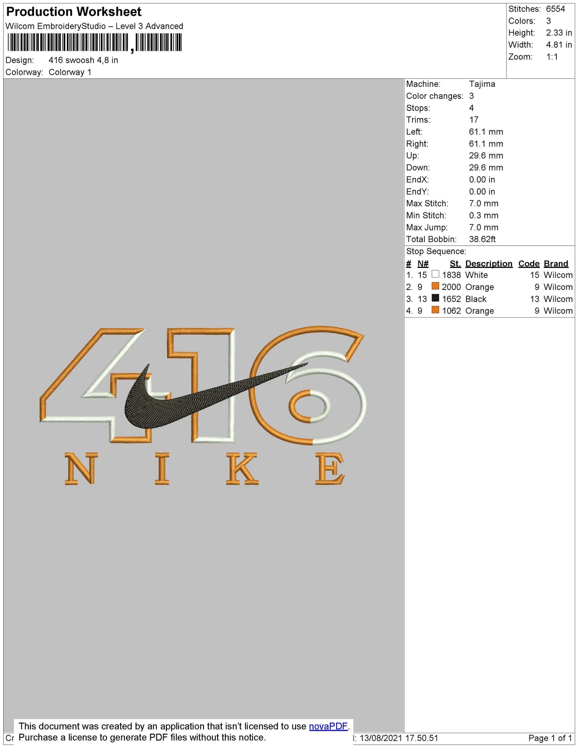Click Up value '29.6 mm'
This screenshot has width=578, height=748.
pos(486,156)
